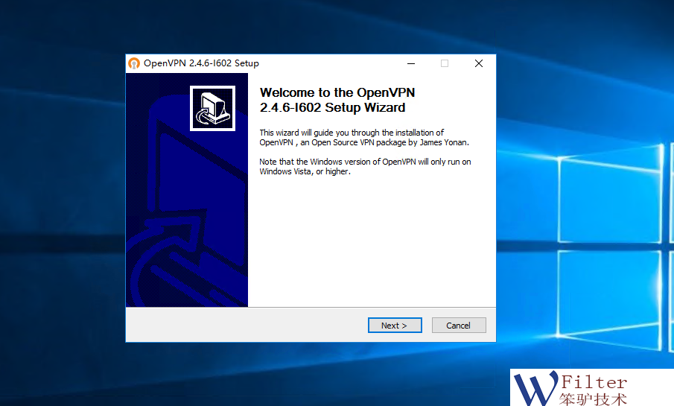Click the installer computer icon image
Image resolution: width=674 pixels, height=406 pixels.
click(x=212, y=109)
